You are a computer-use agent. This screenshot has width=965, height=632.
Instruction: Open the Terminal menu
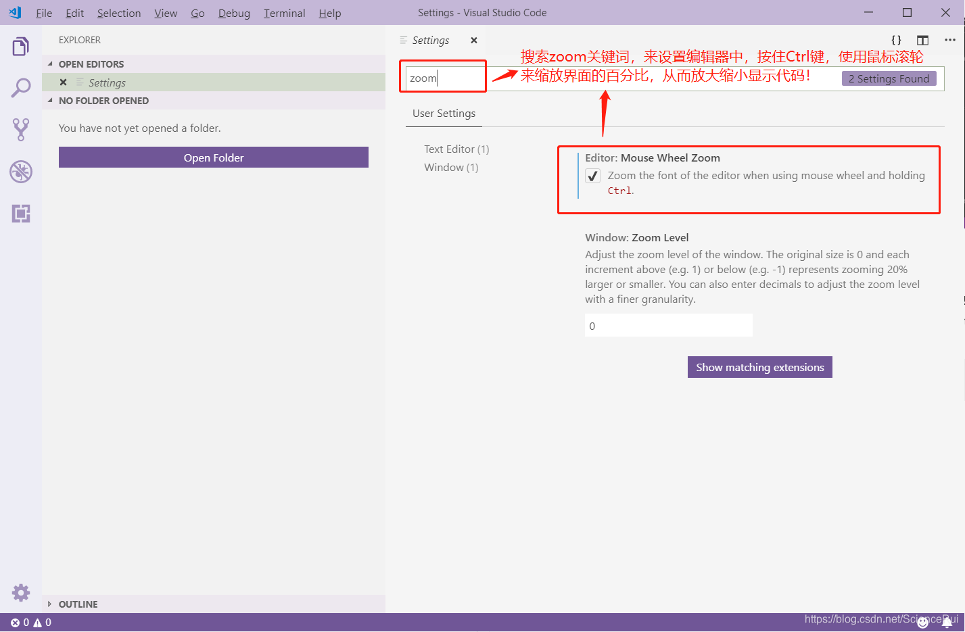284,13
